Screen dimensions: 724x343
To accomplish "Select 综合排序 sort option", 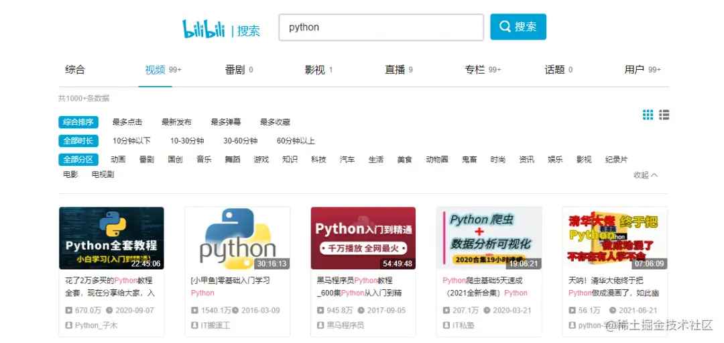I will point(78,122).
